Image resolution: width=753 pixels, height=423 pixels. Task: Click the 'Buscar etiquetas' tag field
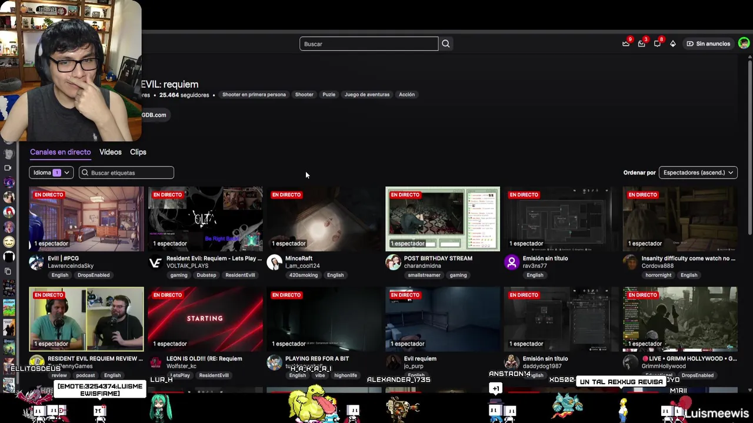126,173
